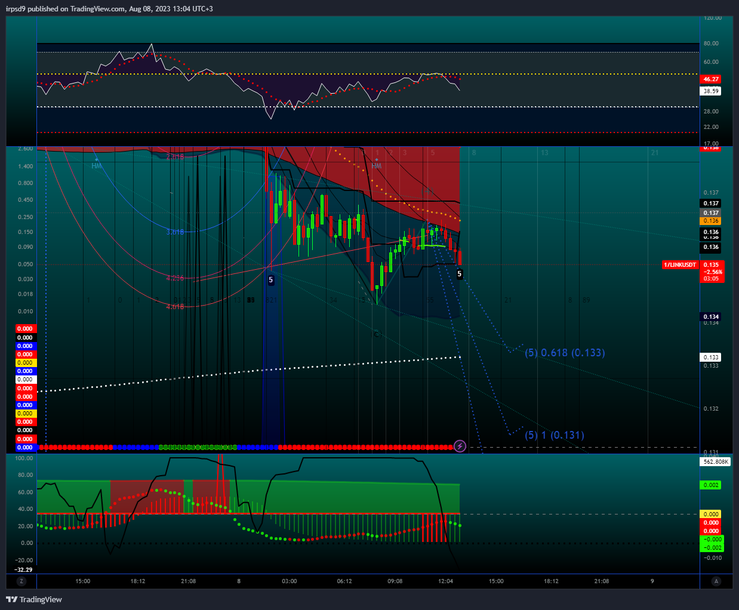Click the 562.808K volume label
The height and width of the screenshot is (610, 739).
coord(716,462)
